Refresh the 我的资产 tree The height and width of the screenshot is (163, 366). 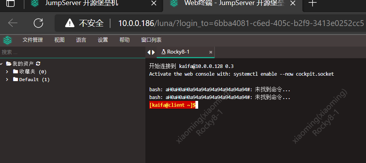(x=38, y=64)
